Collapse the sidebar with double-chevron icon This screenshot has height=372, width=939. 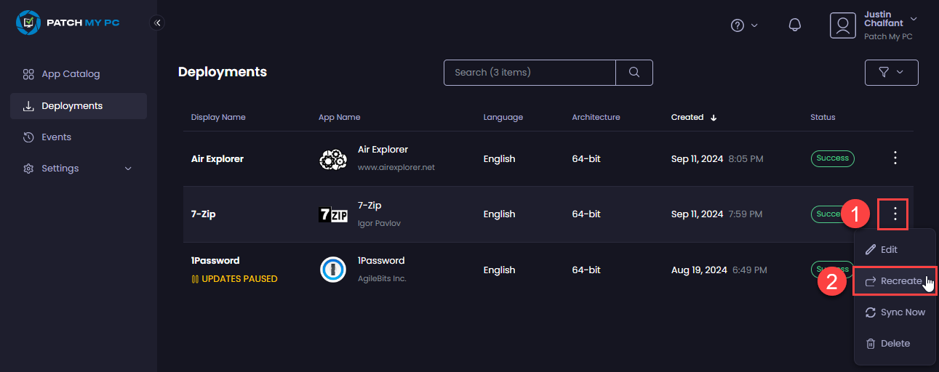coord(157,23)
